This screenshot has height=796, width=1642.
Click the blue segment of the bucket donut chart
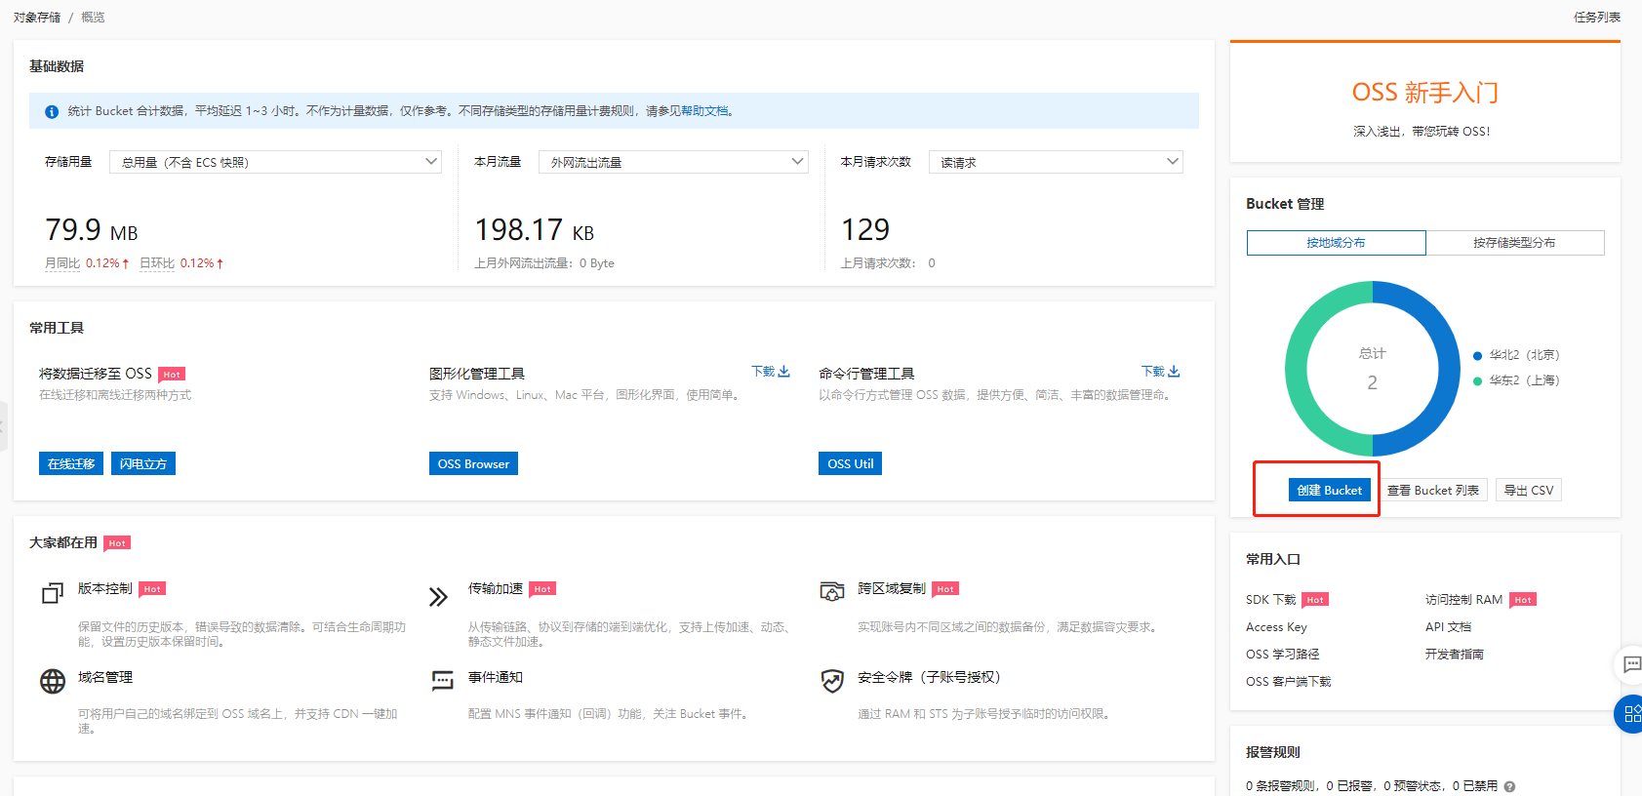[1448, 369]
